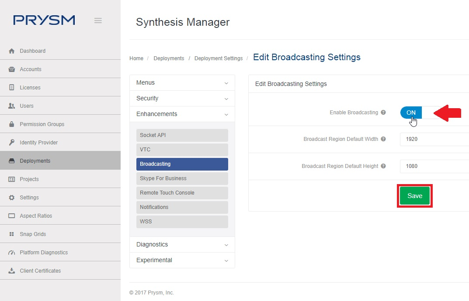
Task: Click the Platform Diagnostics gauge icon
Action: pos(12,252)
